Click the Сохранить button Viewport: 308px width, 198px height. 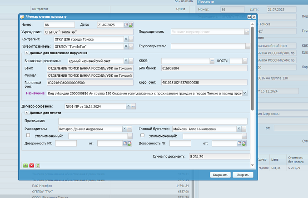tap(220, 175)
